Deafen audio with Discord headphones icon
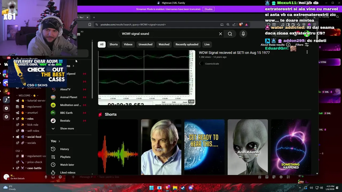Viewport: 342px width, 192px height. (x=53, y=177)
